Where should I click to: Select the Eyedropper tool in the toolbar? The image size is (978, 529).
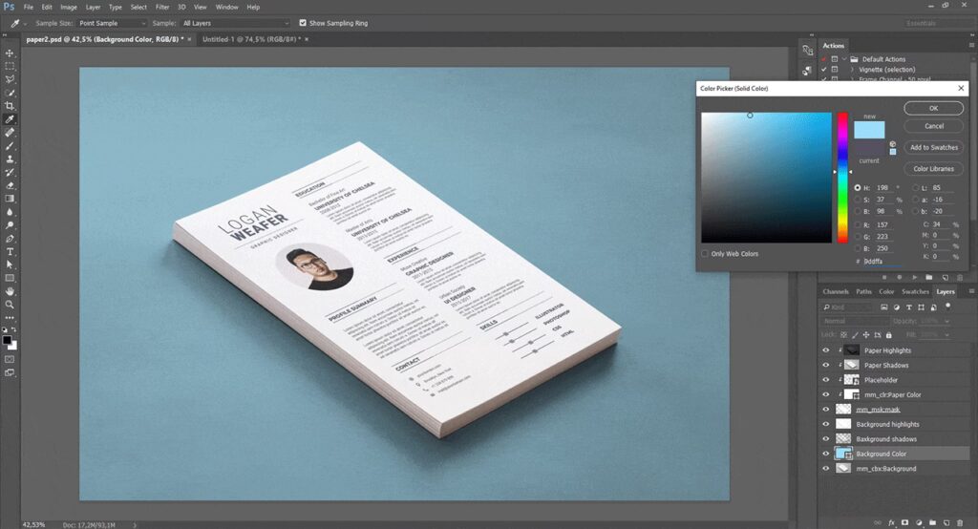[x=10, y=119]
